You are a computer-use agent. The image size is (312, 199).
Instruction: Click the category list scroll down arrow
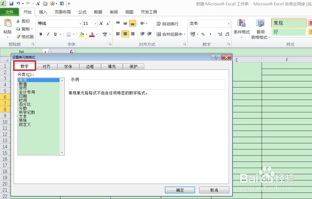pyautogui.click(x=62, y=153)
